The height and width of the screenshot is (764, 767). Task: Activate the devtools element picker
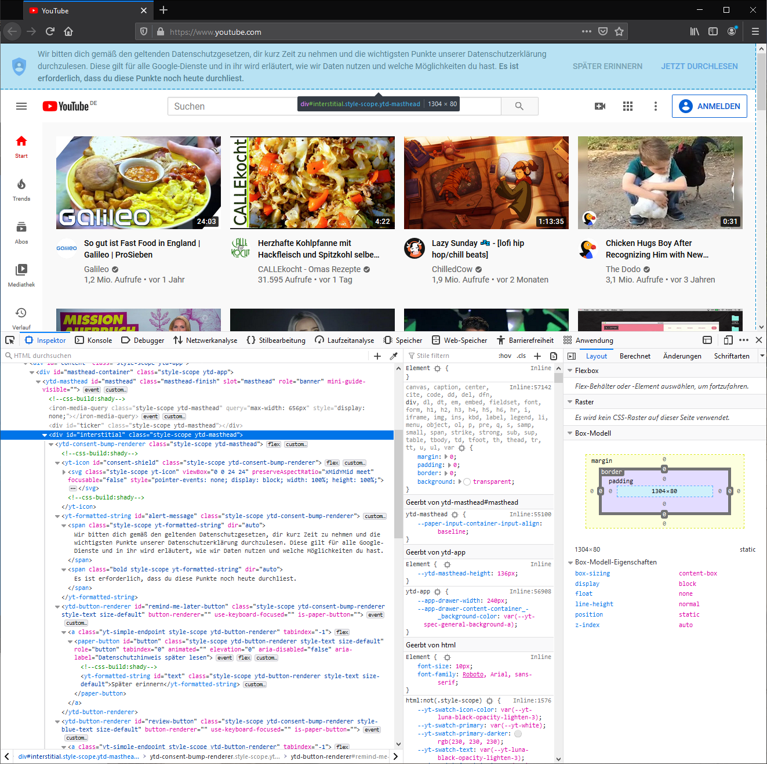click(x=10, y=340)
